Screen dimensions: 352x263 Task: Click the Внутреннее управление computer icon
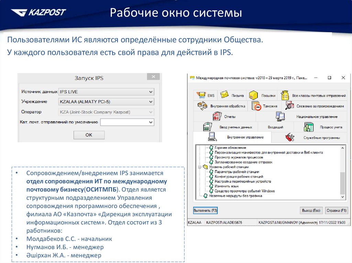tap(212, 137)
